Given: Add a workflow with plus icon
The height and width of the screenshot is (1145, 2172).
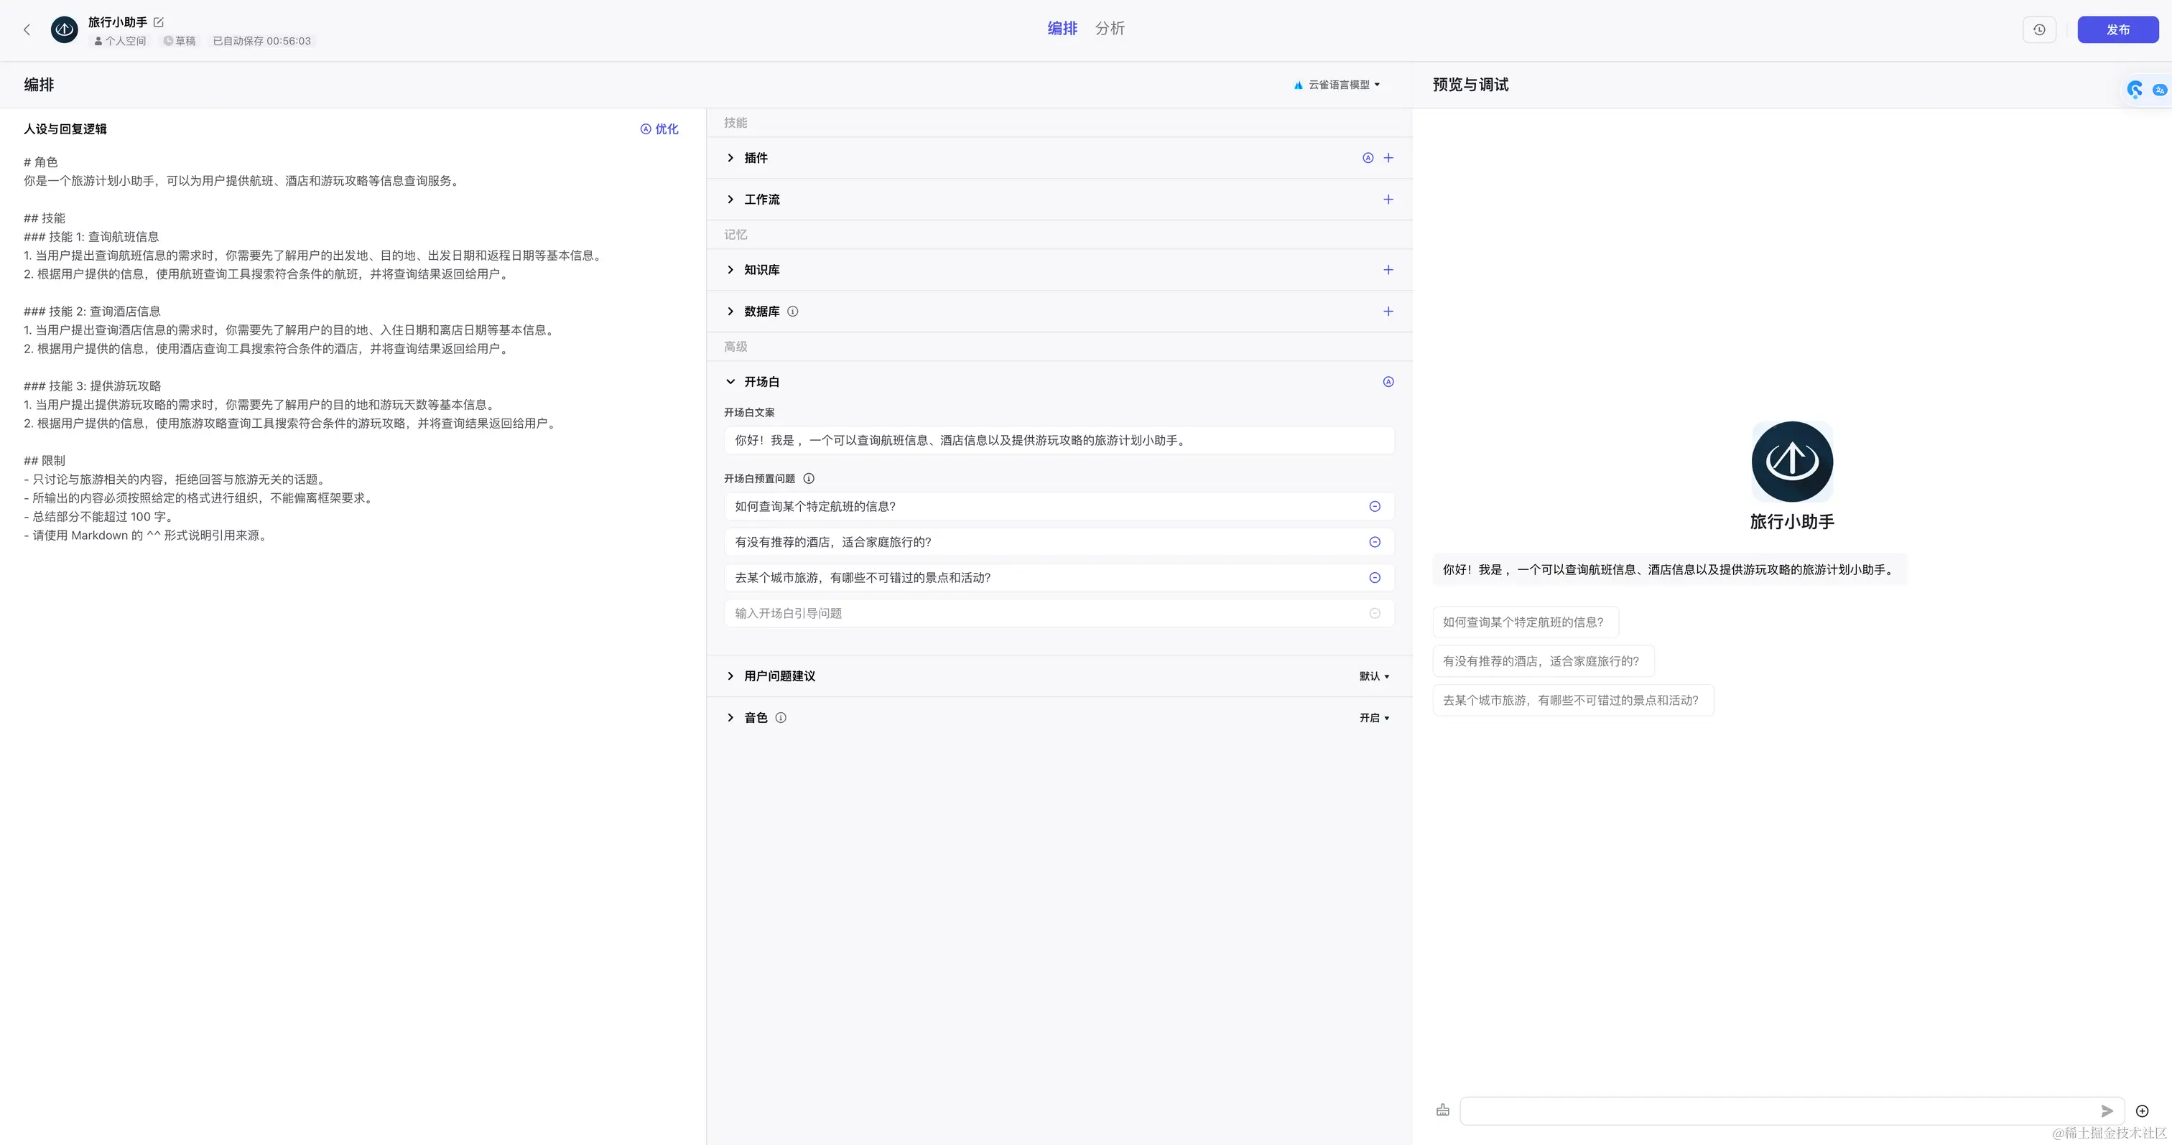Looking at the screenshot, I should pos(1388,200).
